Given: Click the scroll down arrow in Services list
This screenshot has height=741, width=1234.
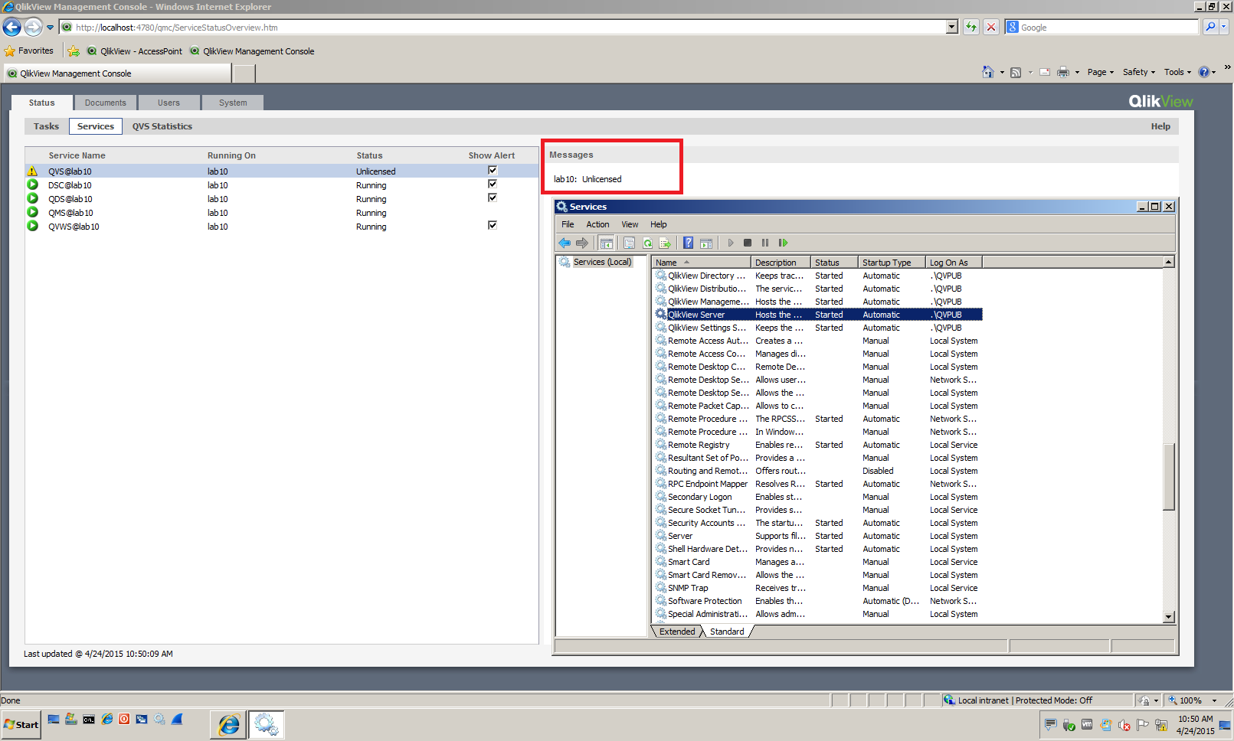Looking at the screenshot, I should 1169,617.
